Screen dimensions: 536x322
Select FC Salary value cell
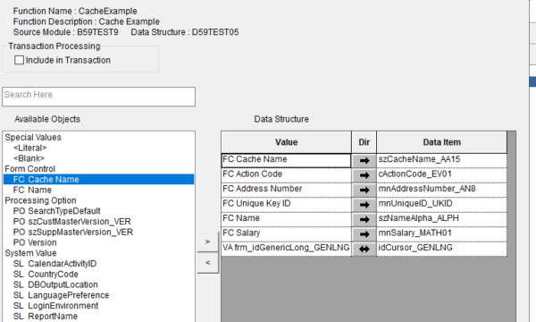[287, 234]
